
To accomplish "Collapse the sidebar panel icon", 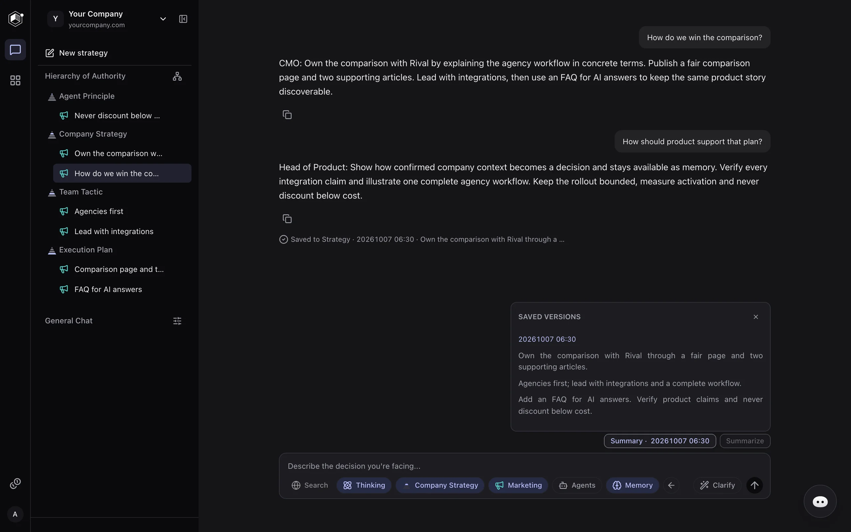I will pos(183,19).
